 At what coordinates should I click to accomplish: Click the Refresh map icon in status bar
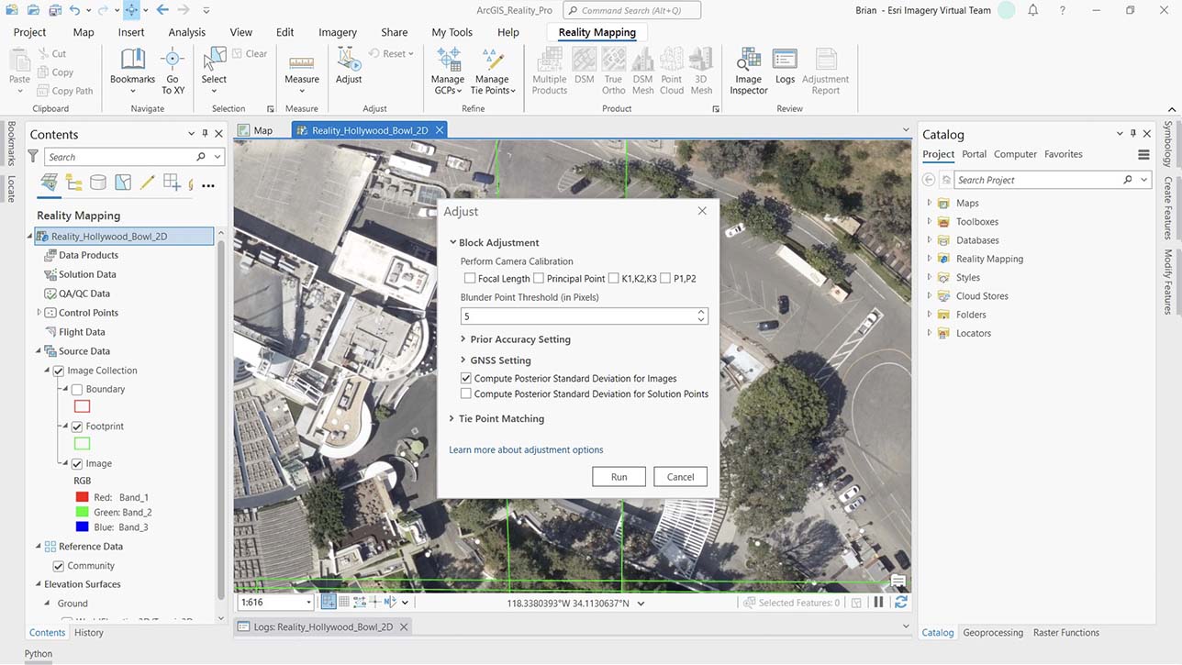[901, 603]
